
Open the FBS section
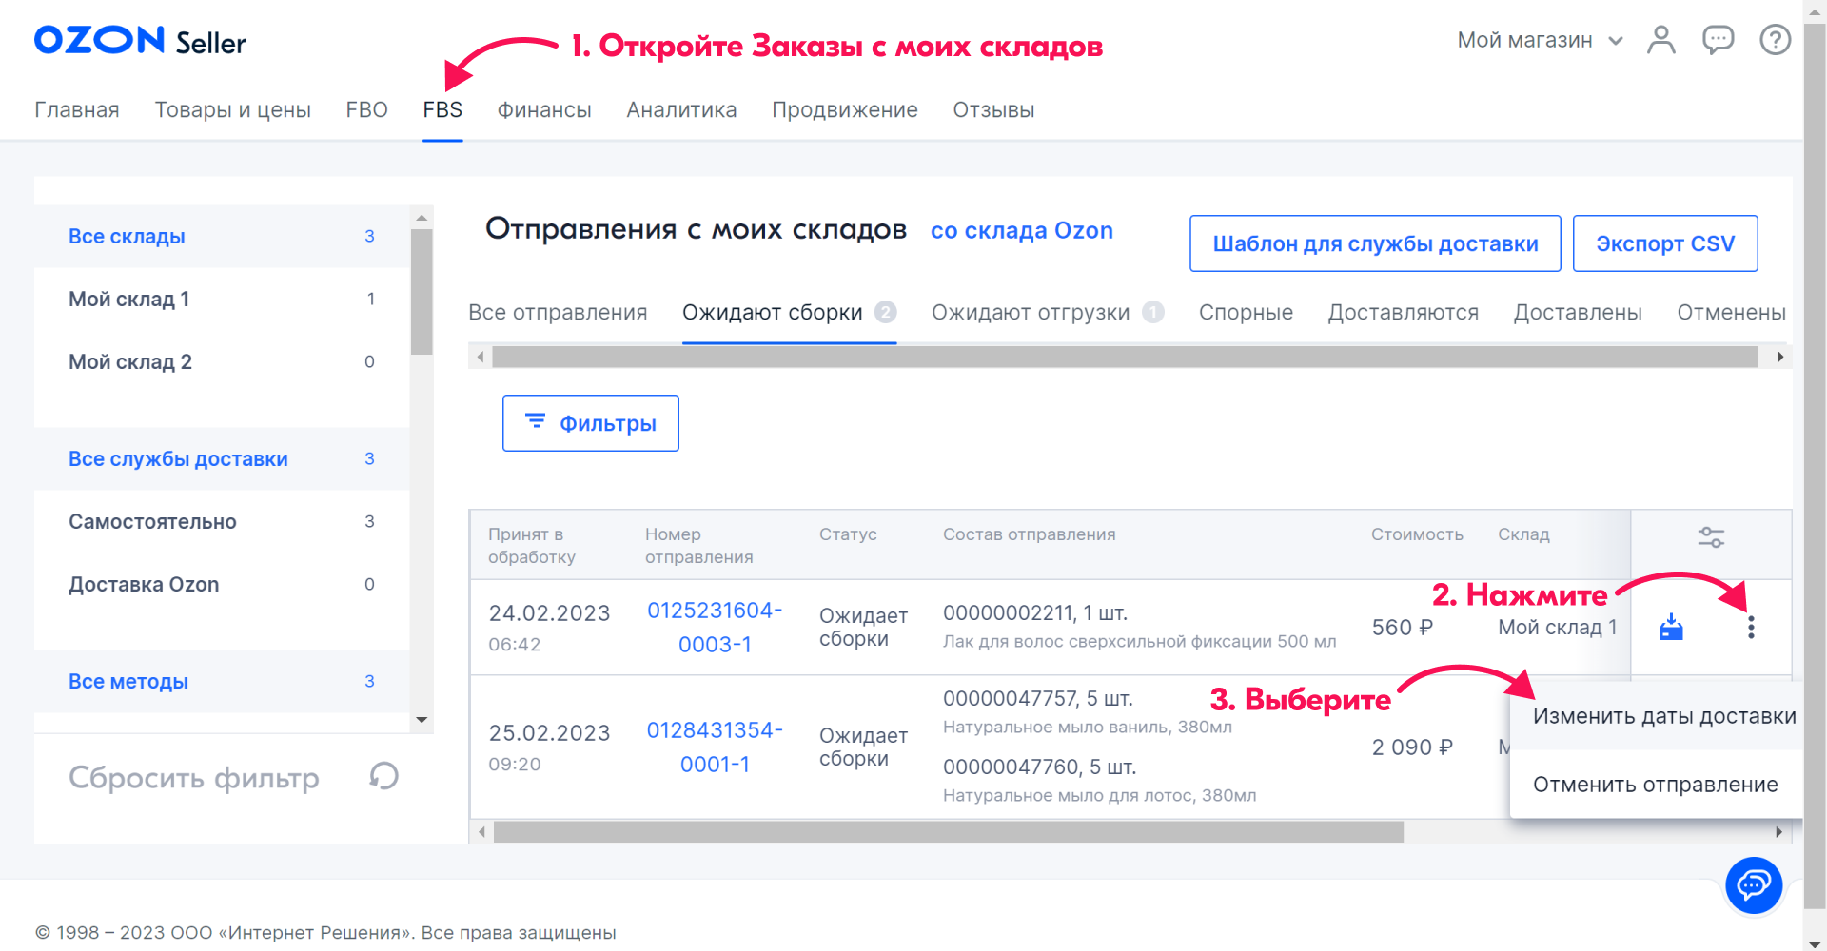(x=442, y=110)
